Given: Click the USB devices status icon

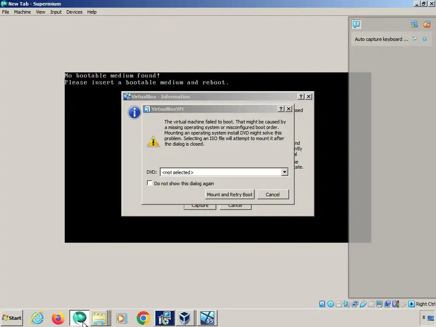Looking at the screenshot, I should click(x=363, y=304).
